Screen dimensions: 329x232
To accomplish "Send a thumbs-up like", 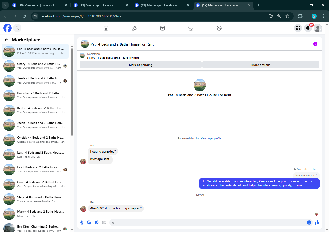I will (317, 222).
